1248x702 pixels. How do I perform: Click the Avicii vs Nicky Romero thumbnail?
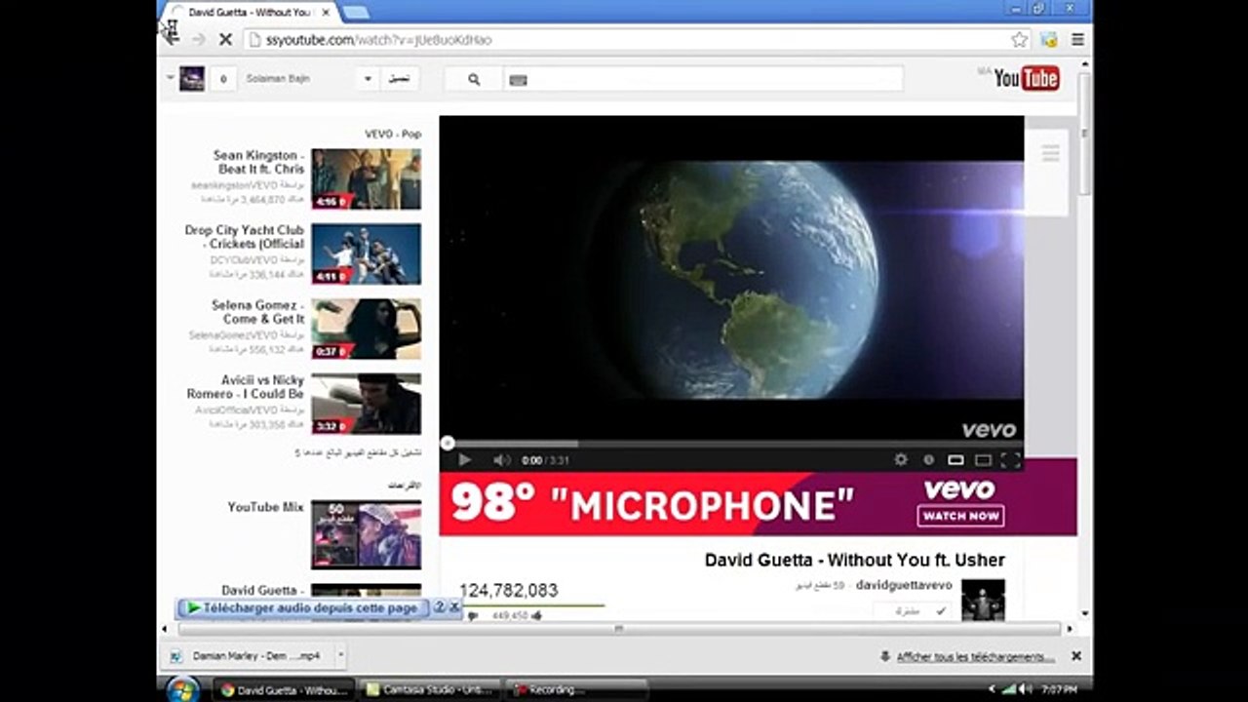click(x=367, y=404)
